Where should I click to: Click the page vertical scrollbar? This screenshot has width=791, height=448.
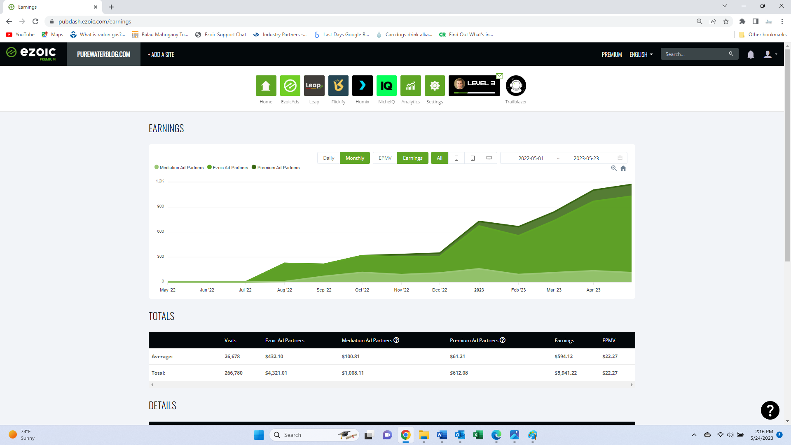click(x=787, y=155)
